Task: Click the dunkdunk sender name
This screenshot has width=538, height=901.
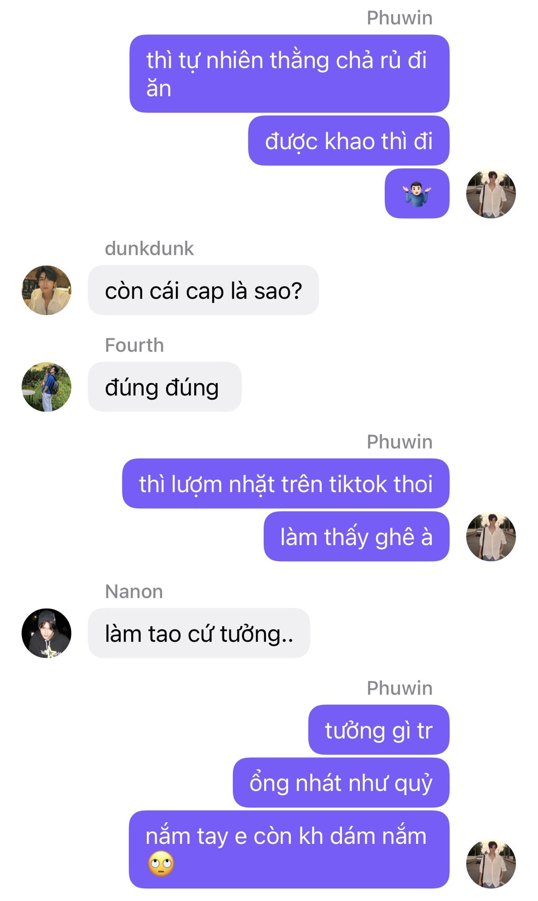Action: [149, 248]
